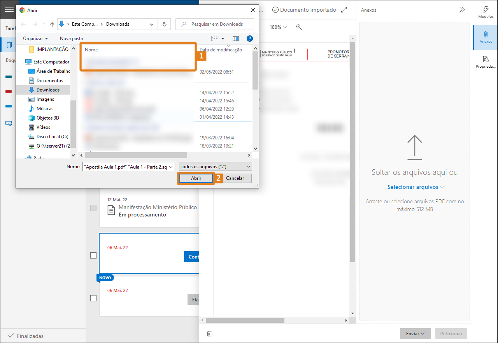The height and width of the screenshot is (343, 498).
Task: Open the Organizar menu
Action: click(35, 39)
